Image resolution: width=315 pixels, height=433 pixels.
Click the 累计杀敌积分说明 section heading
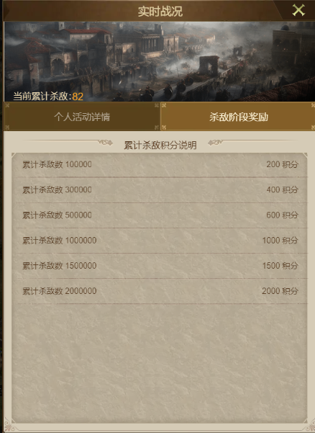click(160, 146)
